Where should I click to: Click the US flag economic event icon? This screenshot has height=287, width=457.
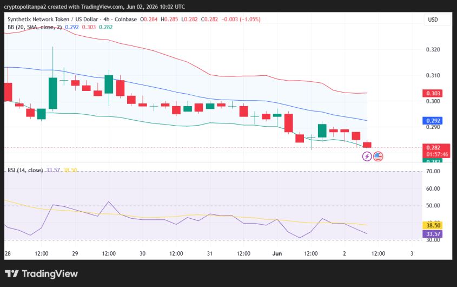[378, 156]
